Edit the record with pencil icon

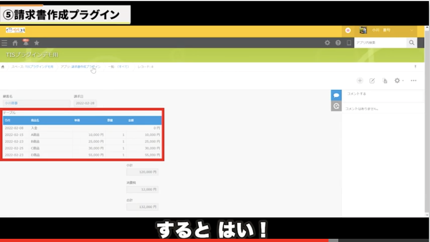pos(372,80)
